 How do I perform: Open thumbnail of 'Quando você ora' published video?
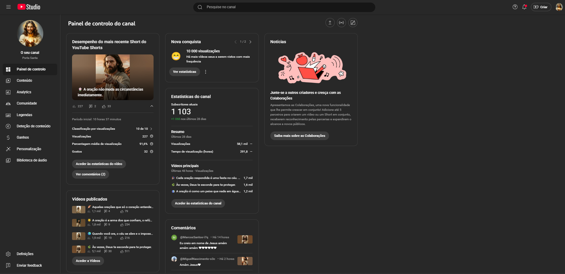pyautogui.click(x=79, y=236)
